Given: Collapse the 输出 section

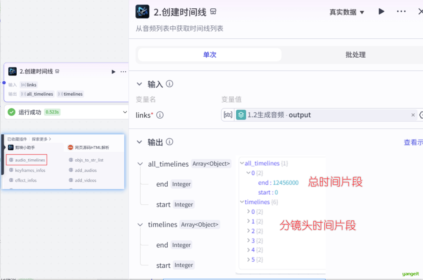Looking at the screenshot, I should pos(140,142).
